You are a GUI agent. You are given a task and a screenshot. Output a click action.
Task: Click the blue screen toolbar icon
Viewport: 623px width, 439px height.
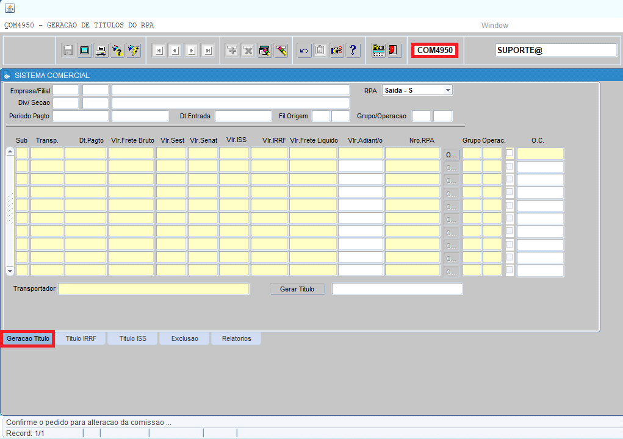pyautogui.click(x=85, y=51)
